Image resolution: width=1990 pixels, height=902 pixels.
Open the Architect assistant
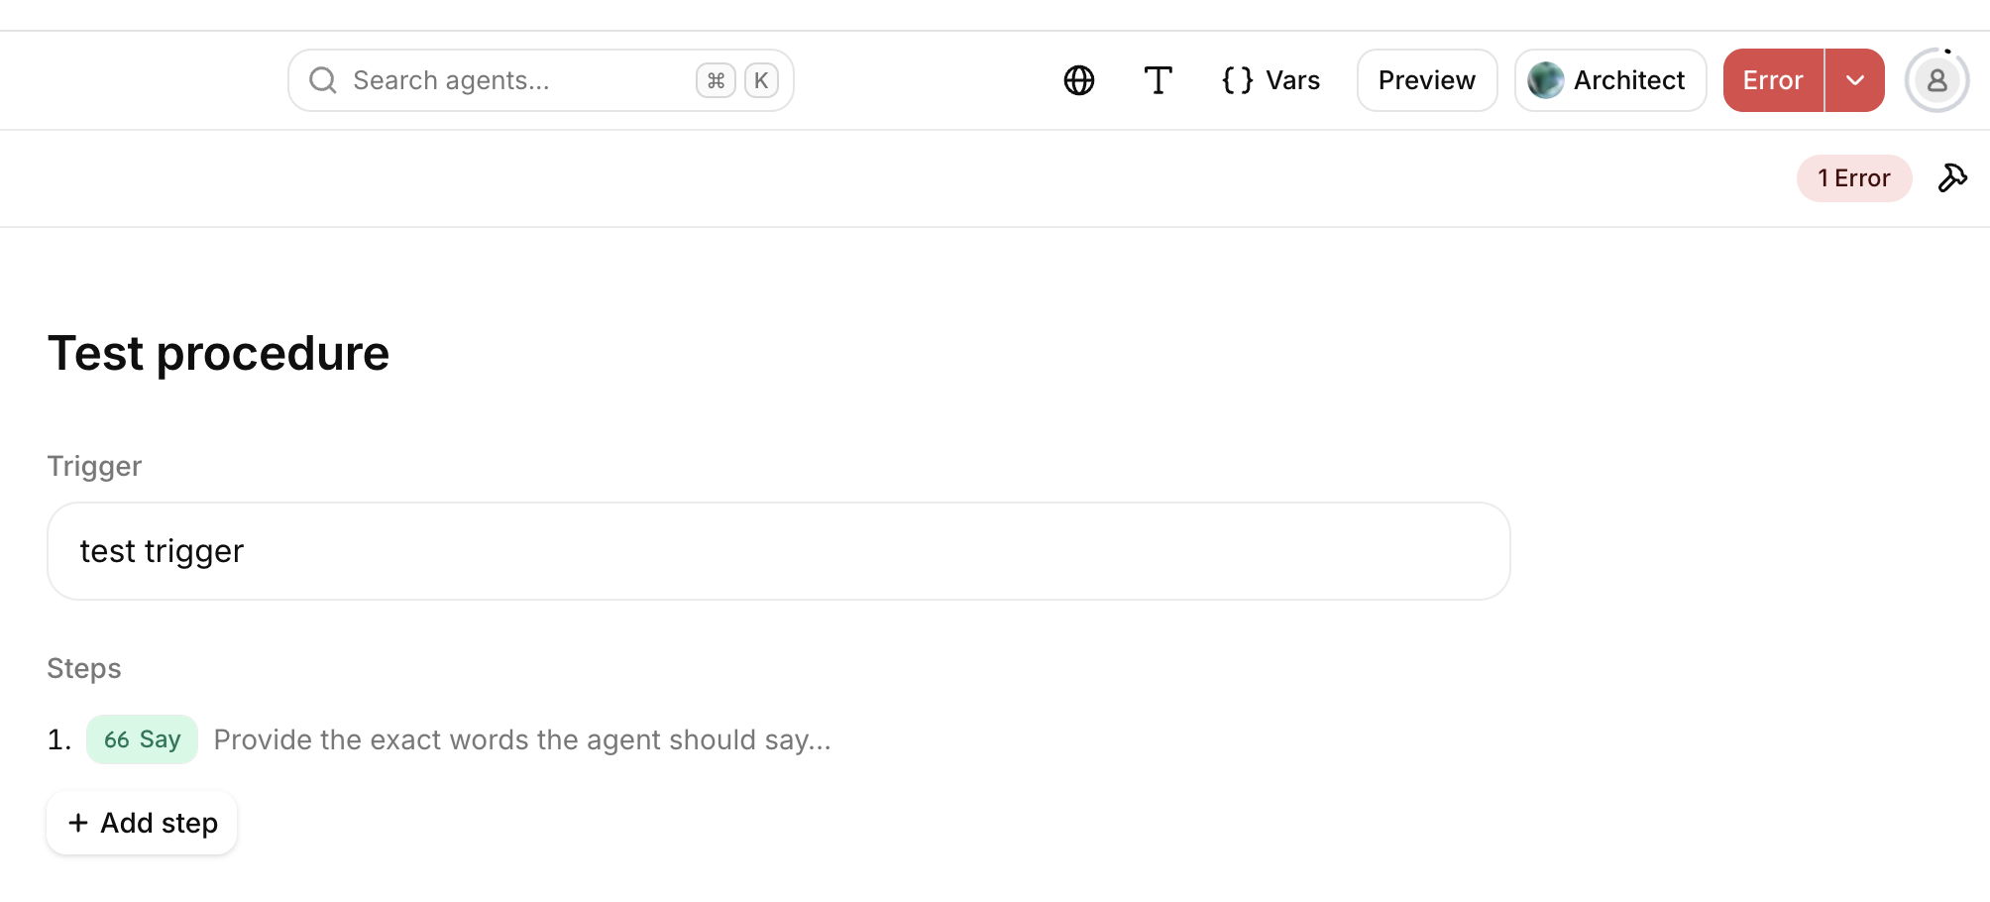1610,80
